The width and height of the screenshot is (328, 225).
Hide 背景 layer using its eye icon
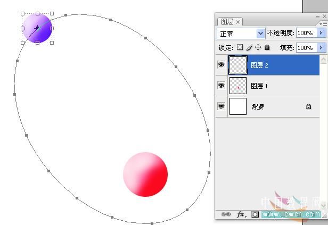(x=221, y=106)
